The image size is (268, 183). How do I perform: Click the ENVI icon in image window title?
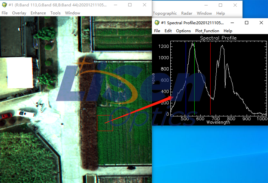4,5
